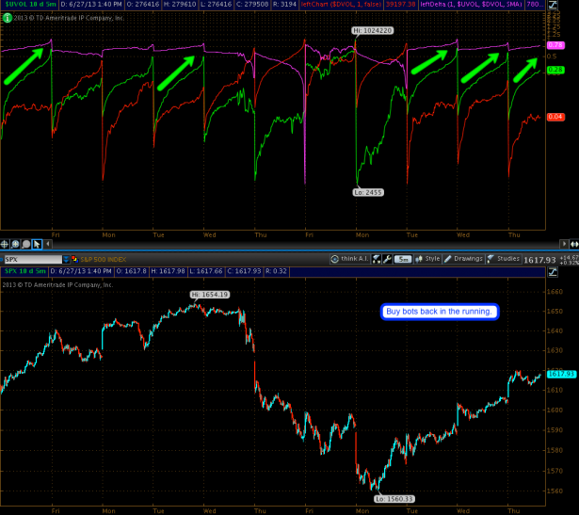Viewport: 579px width, 515px height.
Task: Click the leftChart ($DVOL, 1, false) study label
Action: (x=341, y=5)
